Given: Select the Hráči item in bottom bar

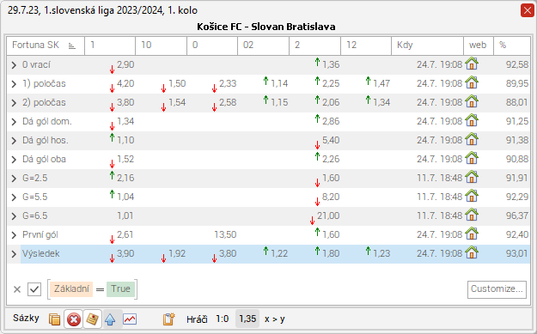Looking at the screenshot, I should pyautogui.click(x=197, y=319).
